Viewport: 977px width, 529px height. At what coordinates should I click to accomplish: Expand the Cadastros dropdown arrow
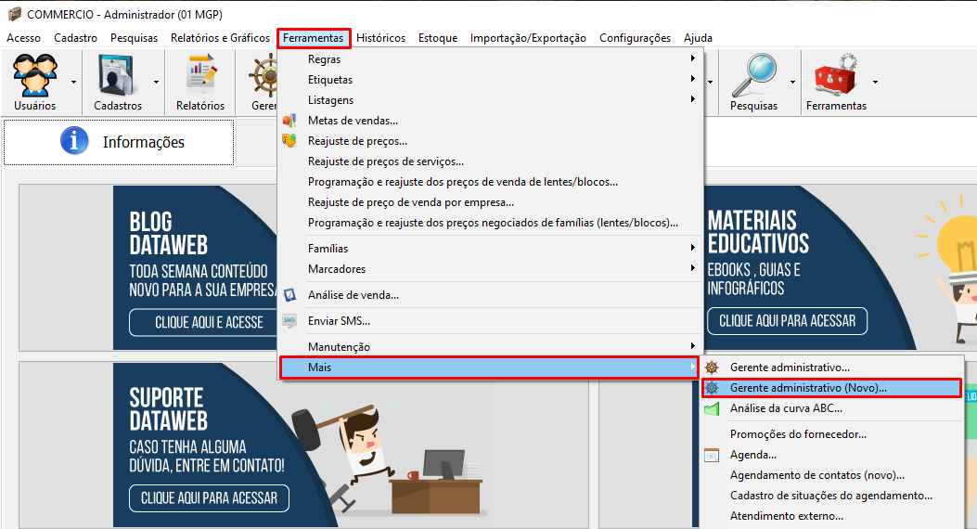156,82
